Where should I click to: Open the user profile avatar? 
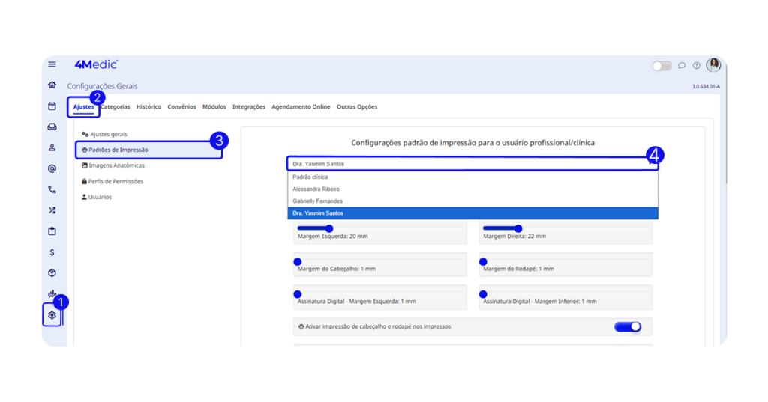713,65
